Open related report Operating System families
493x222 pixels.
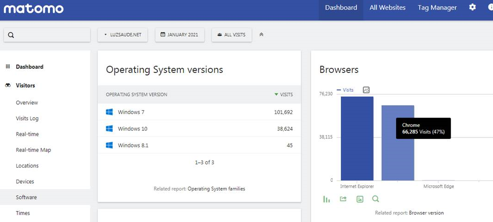tap(216, 189)
